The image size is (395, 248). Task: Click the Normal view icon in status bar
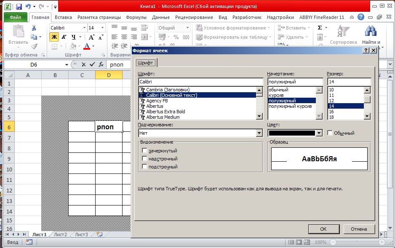click(291, 242)
